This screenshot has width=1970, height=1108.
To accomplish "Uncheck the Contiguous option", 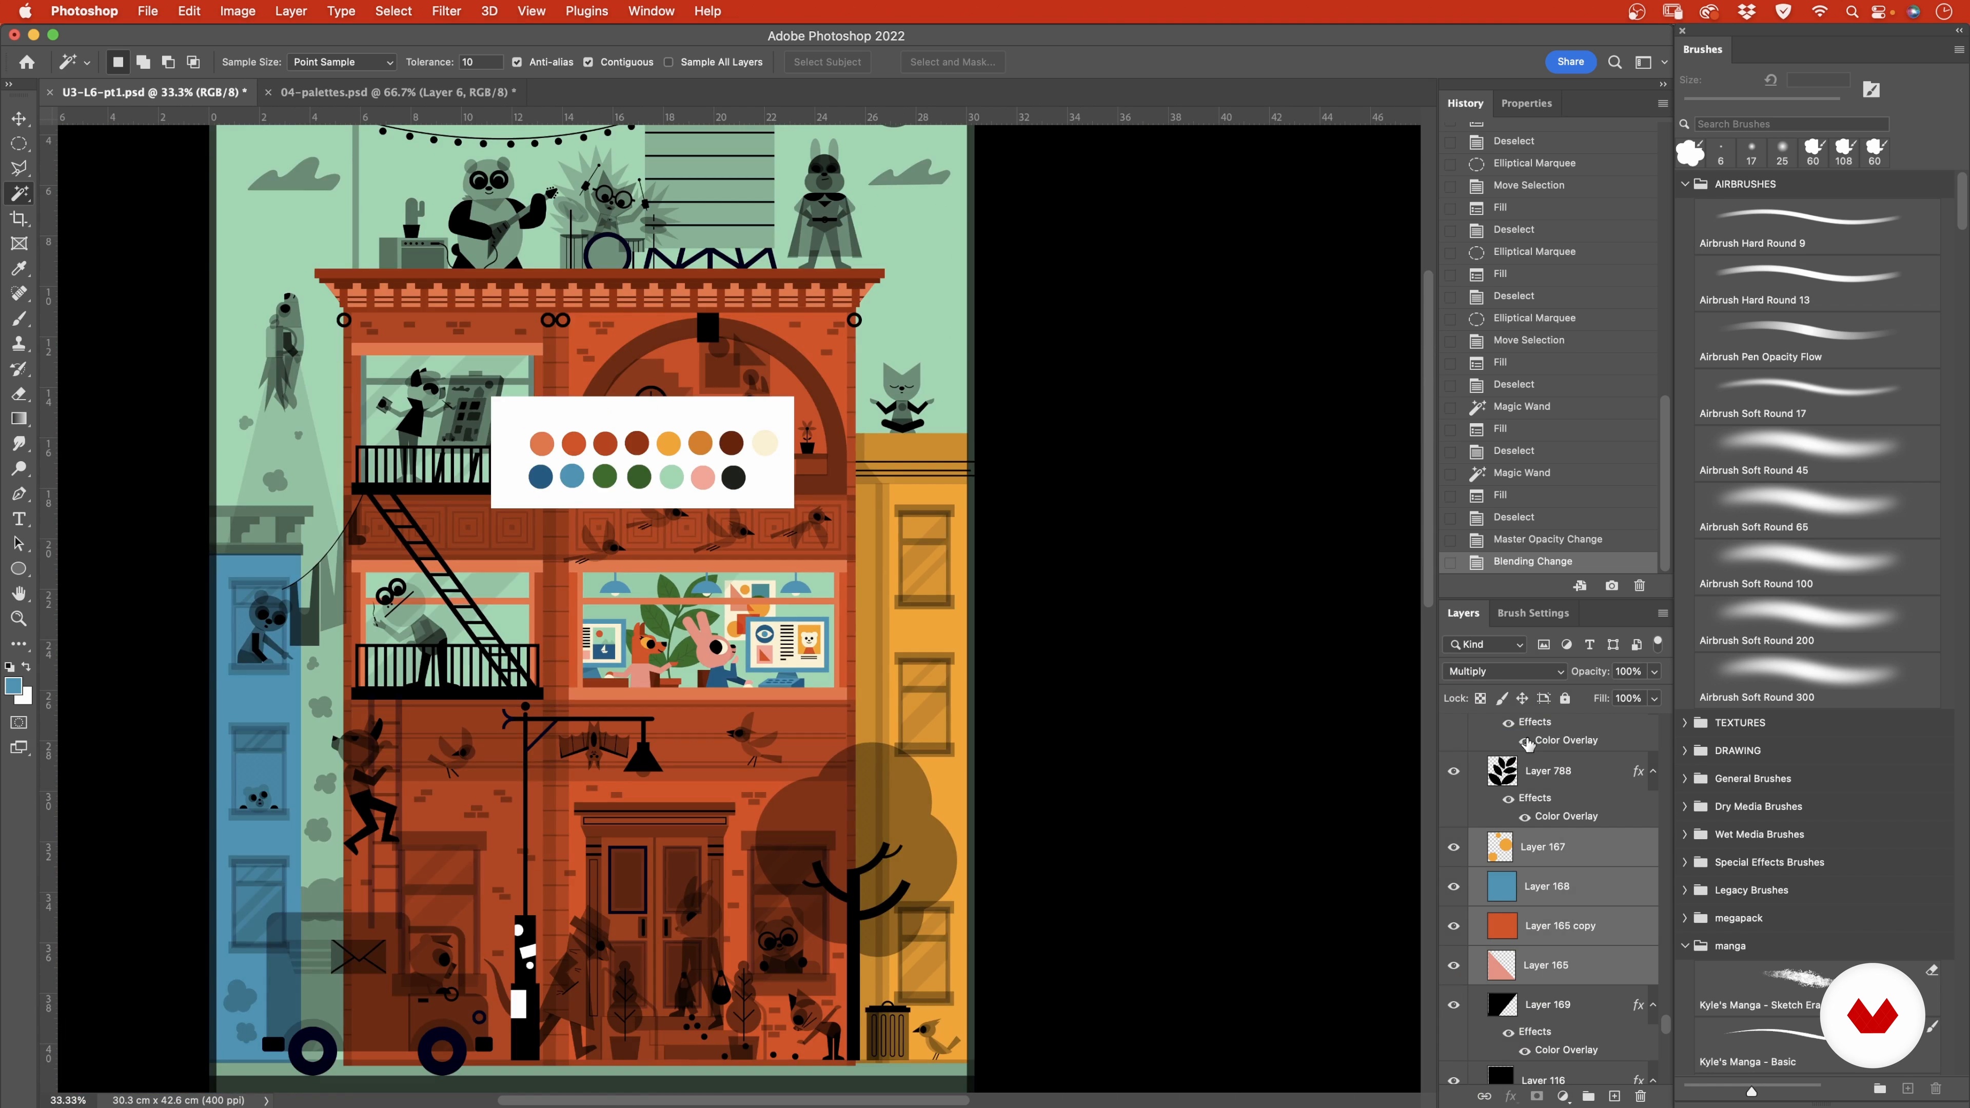I will 588,62.
